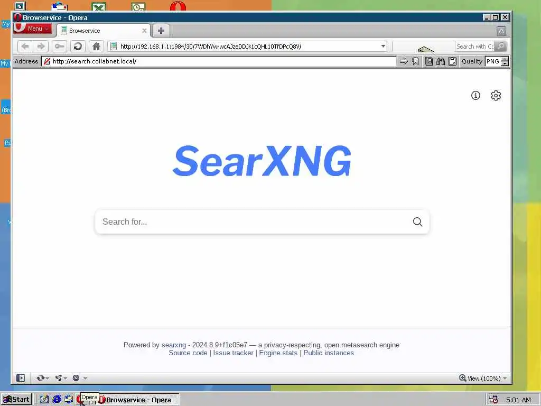
Task: Open Opera Unite status icon
Action: coord(58,378)
